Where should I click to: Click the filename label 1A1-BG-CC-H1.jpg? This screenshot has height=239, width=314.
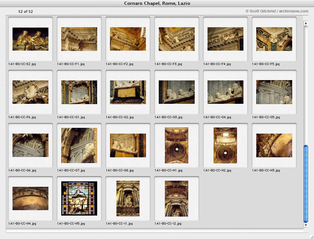[x=168, y=170]
